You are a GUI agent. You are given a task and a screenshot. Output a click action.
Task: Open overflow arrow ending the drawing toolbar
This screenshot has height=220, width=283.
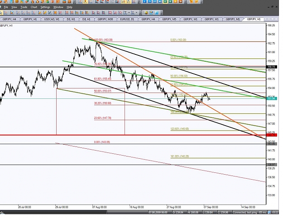point(140,14)
